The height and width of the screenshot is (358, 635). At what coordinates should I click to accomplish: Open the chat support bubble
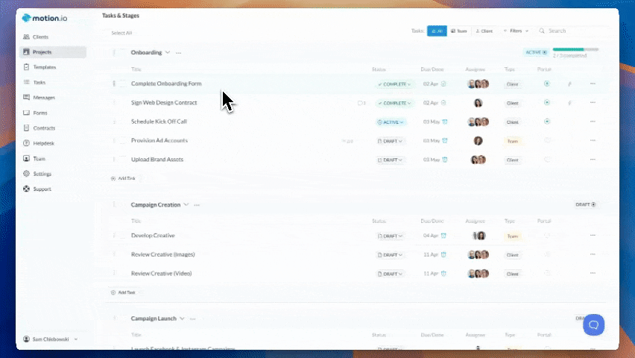[594, 324]
